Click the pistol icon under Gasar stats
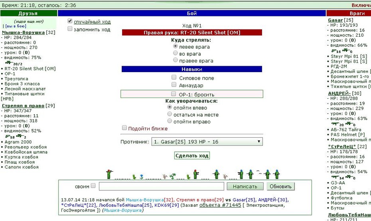The image size is (371, 221). 334,51
